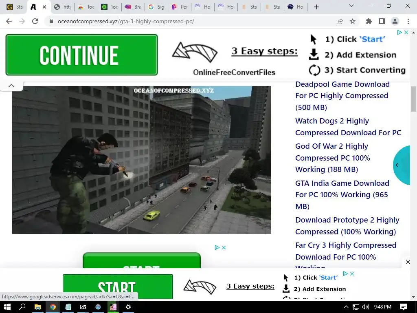Open God Of War 2 Highly Compressed link
The image size is (417, 313).
tap(332, 158)
